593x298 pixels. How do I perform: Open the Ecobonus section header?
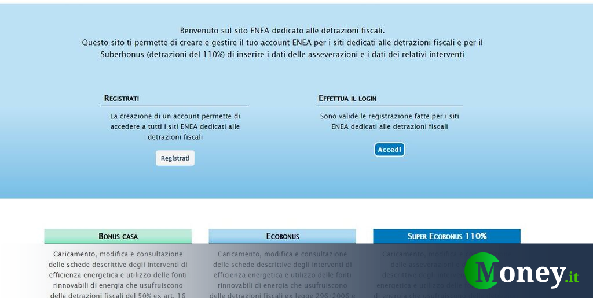point(283,236)
